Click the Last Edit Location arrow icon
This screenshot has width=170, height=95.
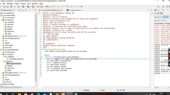[x=68, y=7]
